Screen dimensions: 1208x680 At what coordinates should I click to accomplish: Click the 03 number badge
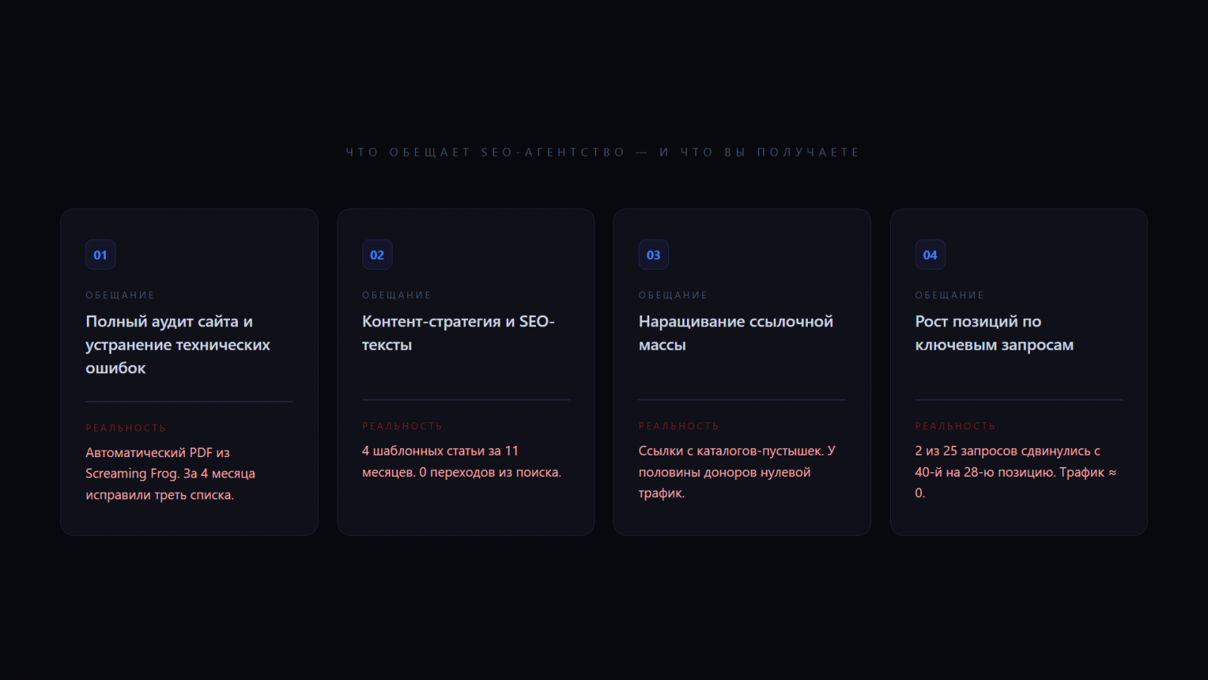pos(653,255)
